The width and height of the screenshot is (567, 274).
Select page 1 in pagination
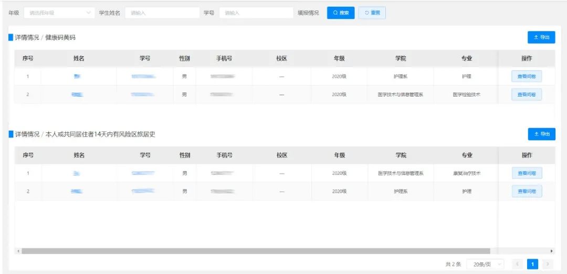coord(532,265)
